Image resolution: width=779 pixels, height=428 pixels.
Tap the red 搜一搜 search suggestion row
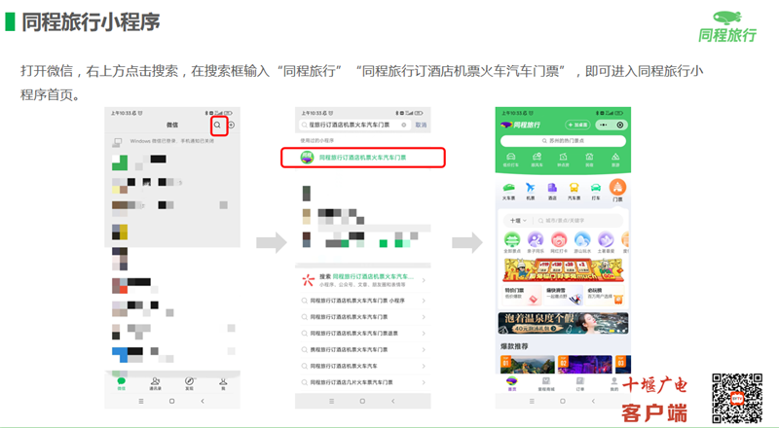(362, 280)
